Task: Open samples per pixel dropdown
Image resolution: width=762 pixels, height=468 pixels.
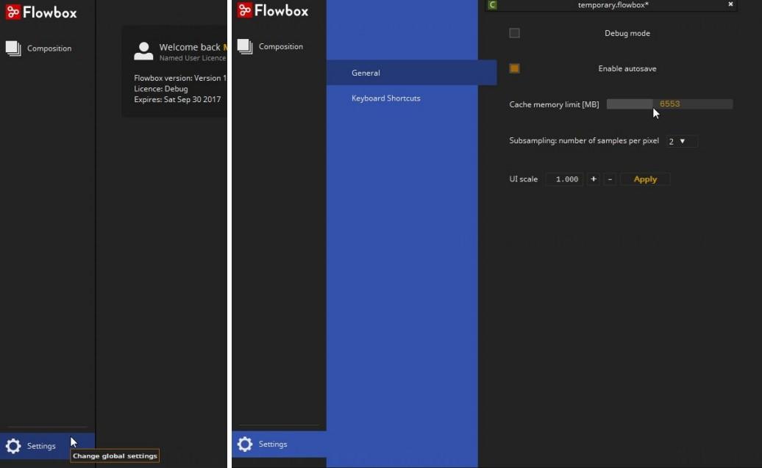Action: point(681,141)
